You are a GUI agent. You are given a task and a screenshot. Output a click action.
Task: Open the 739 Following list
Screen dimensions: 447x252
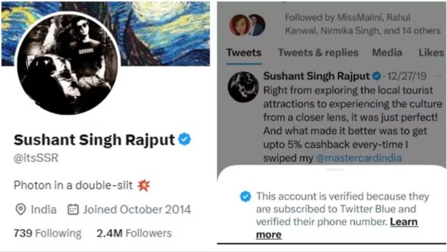point(47,233)
